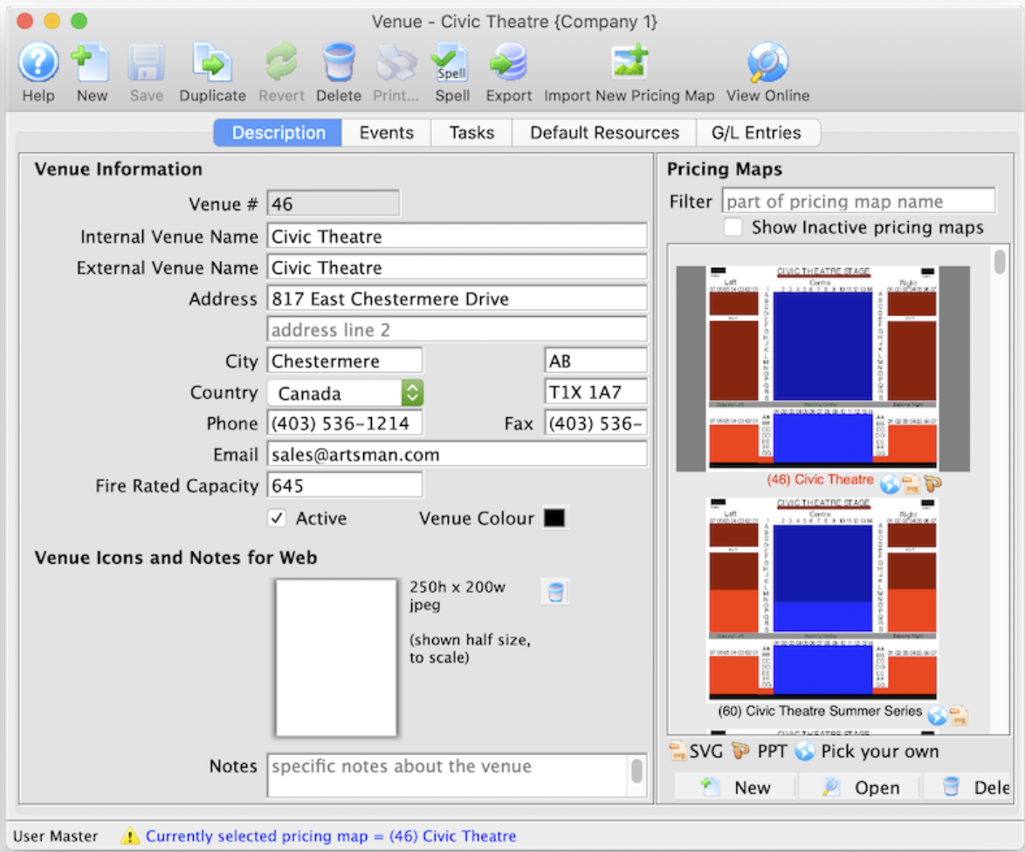The width and height of the screenshot is (1025, 852).
Task: Select the (60) Civic Theatre Summer Series thumbnail
Action: pos(823,599)
